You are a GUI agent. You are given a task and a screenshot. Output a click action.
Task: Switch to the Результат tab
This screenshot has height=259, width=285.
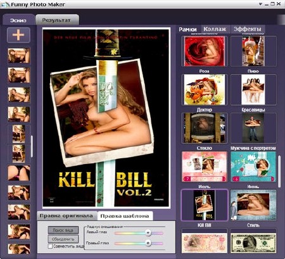[x=56, y=20]
